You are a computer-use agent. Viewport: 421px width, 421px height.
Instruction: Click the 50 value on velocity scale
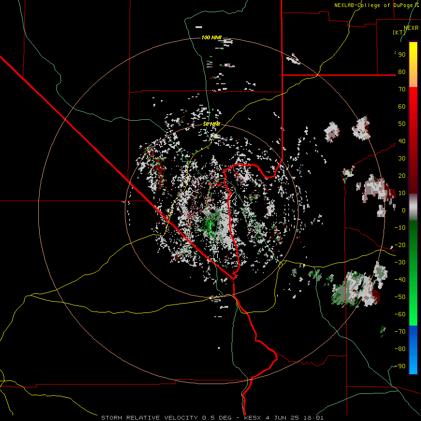402,124
